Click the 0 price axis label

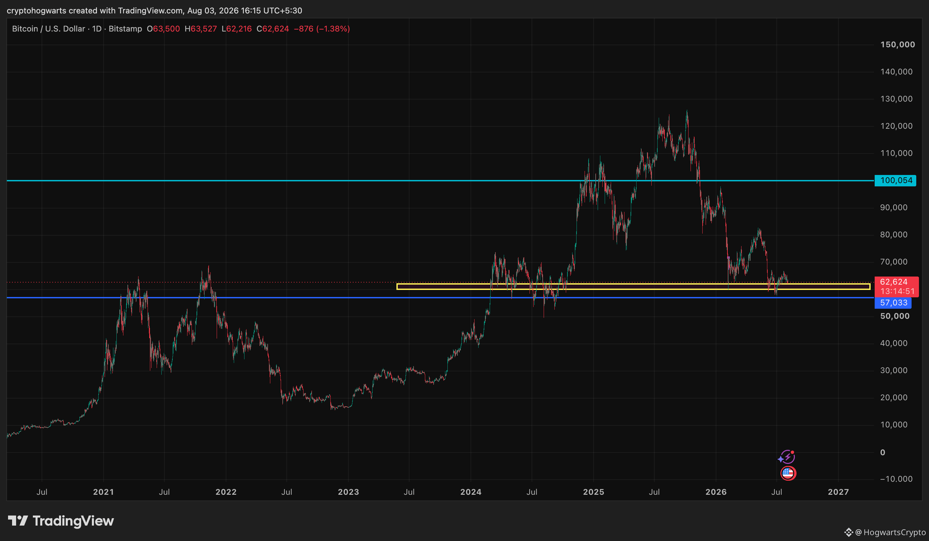(883, 453)
